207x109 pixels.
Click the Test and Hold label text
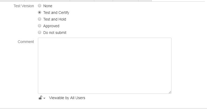tap(55, 19)
